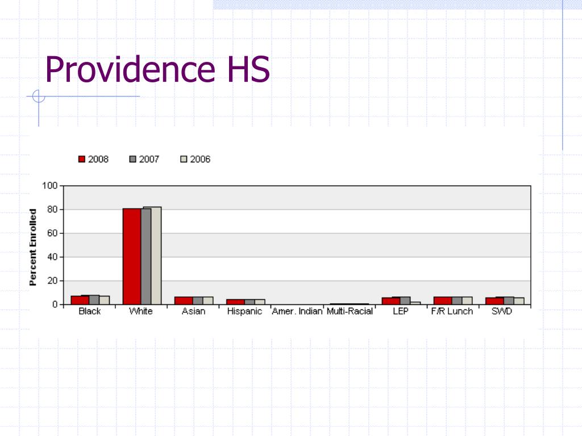Click the Providence HS slide title
This screenshot has height=436, width=582.
point(157,69)
